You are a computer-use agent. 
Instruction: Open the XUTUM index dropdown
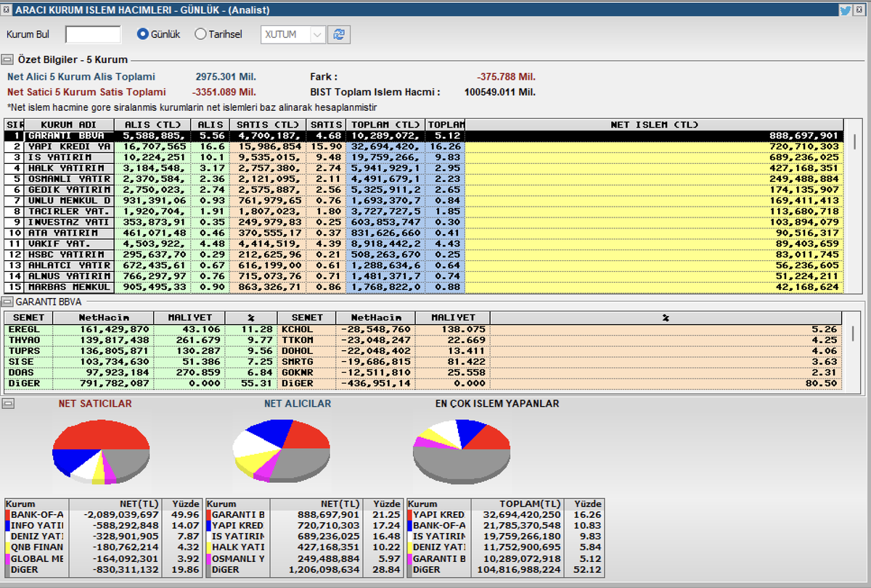coord(293,34)
